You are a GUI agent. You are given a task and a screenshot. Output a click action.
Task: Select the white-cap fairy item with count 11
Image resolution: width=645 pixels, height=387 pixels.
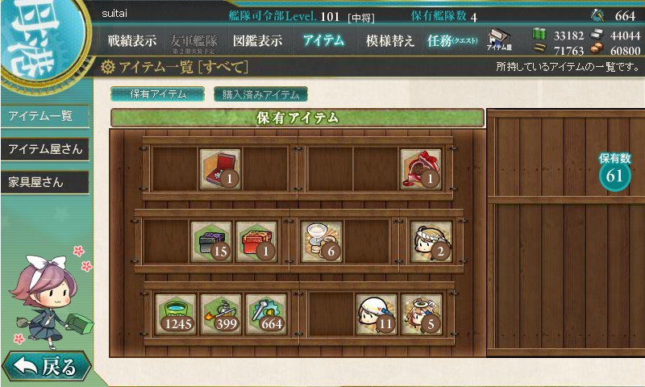[376, 314]
